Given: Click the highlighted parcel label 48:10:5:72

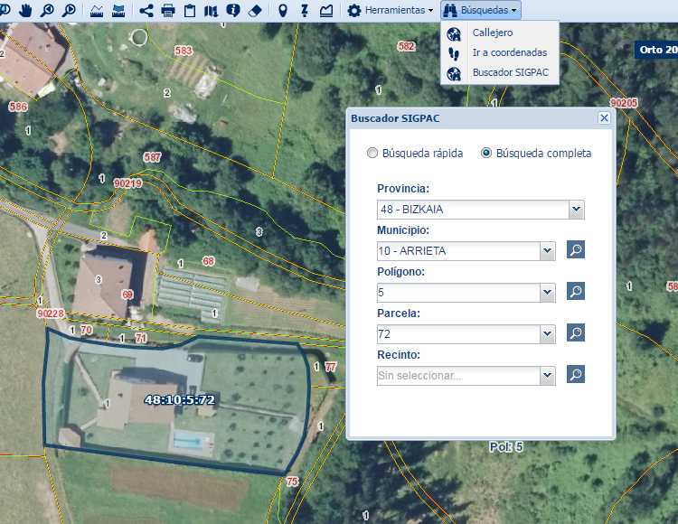Looking at the screenshot, I should 179,399.
